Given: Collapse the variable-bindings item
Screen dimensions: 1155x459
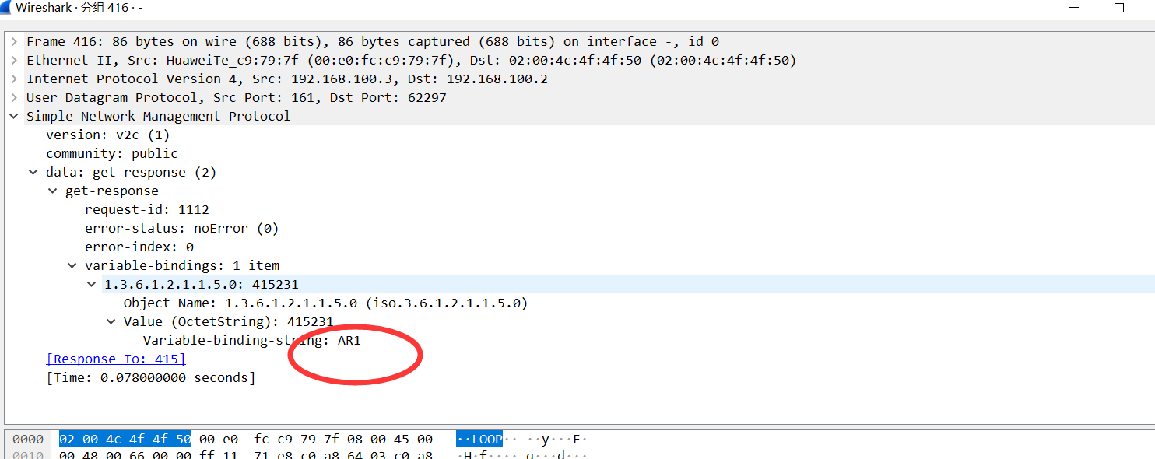Looking at the screenshot, I should click(x=72, y=265).
